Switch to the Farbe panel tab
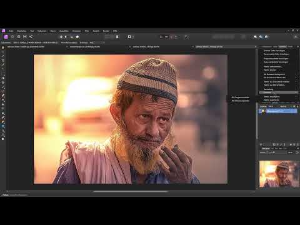This screenshot has height=225, width=300. (x=275, y=47)
